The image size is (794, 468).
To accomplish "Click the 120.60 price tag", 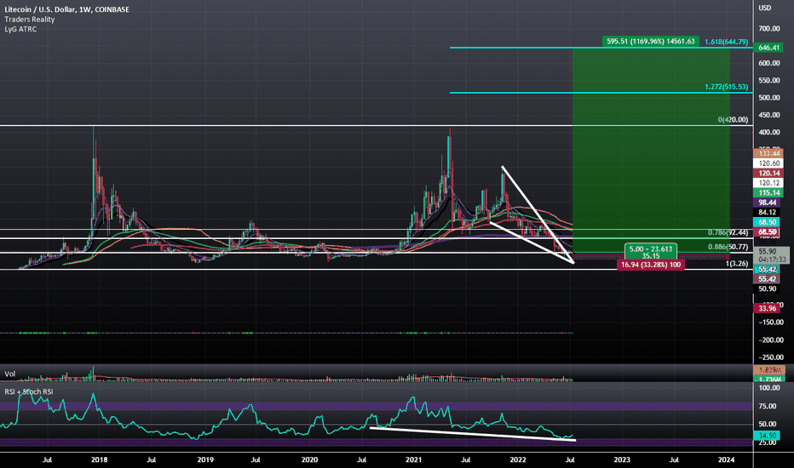I will coord(768,163).
